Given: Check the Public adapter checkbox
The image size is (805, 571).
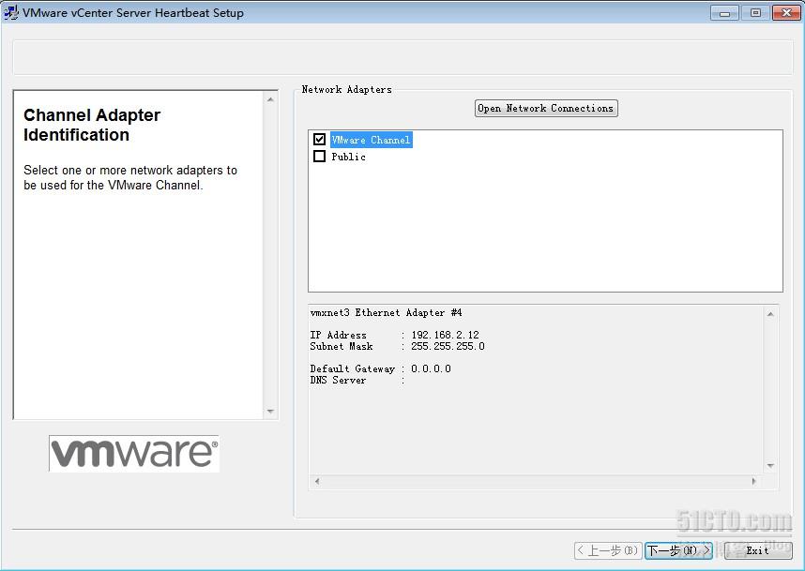Looking at the screenshot, I should coord(319,156).
